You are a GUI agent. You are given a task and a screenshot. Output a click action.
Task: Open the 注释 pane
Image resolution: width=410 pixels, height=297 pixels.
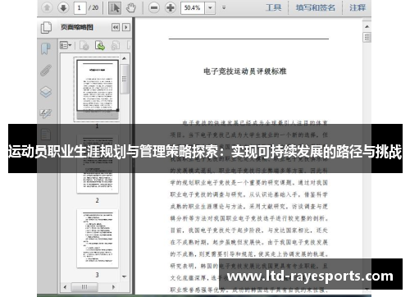click(x=358, y=7)
